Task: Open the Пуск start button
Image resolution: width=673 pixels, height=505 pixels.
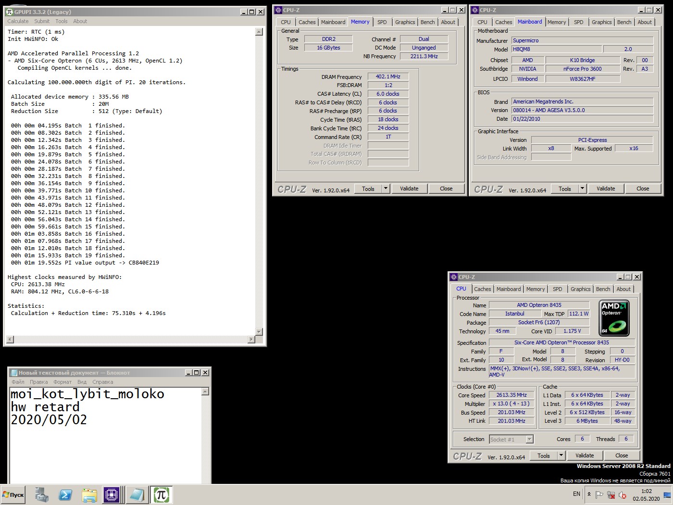Action: click(x=13, y=494)
